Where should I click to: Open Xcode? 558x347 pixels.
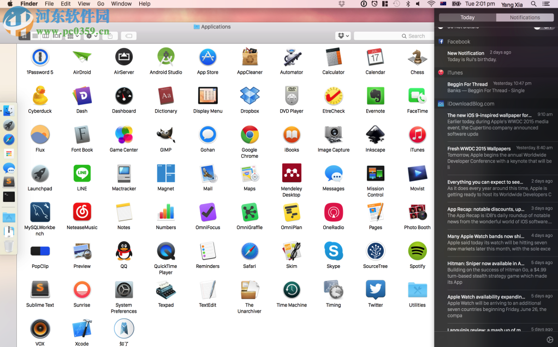81,328
